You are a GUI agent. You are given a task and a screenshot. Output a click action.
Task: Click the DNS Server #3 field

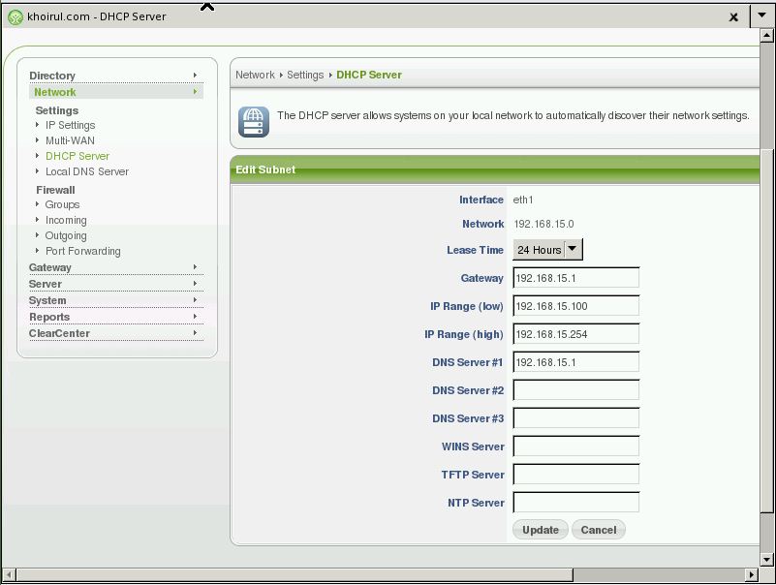pos(576,418)
